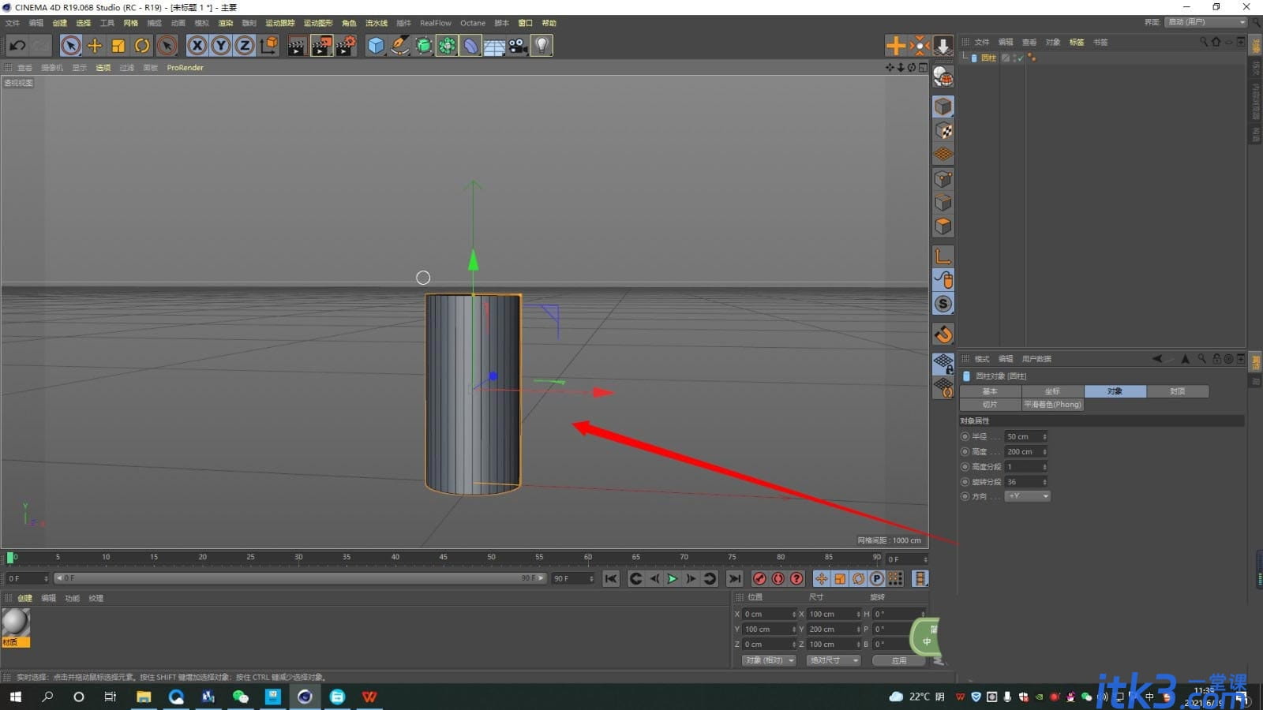Click the Enable Axis L icon
Viewport: 1263px width, 710px height.
(943, 256)
